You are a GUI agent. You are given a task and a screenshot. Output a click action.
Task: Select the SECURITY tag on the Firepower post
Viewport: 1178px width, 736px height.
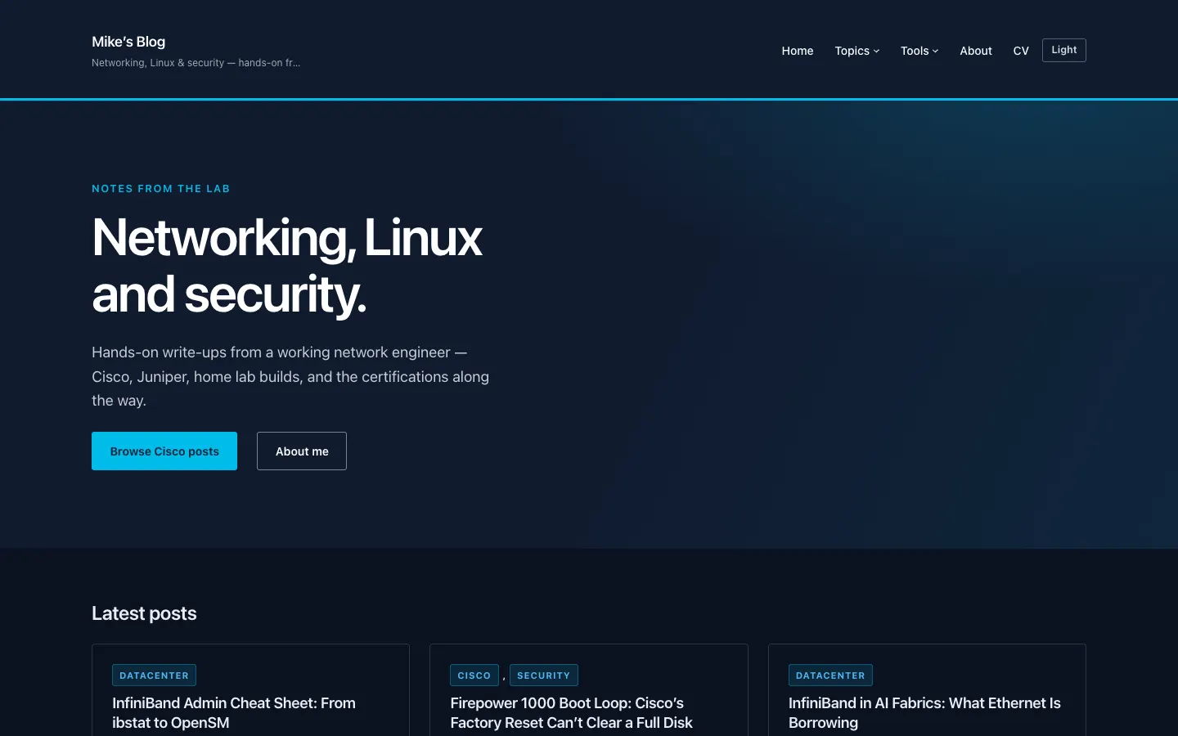click(544, 675)
